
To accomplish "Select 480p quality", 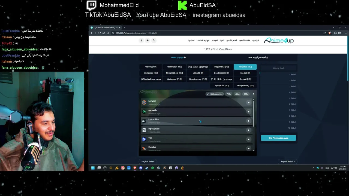I will coord(237,94).
